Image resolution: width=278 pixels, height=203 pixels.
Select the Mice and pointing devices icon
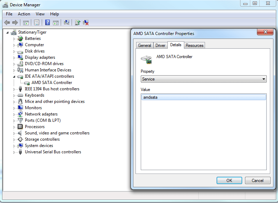20,101
